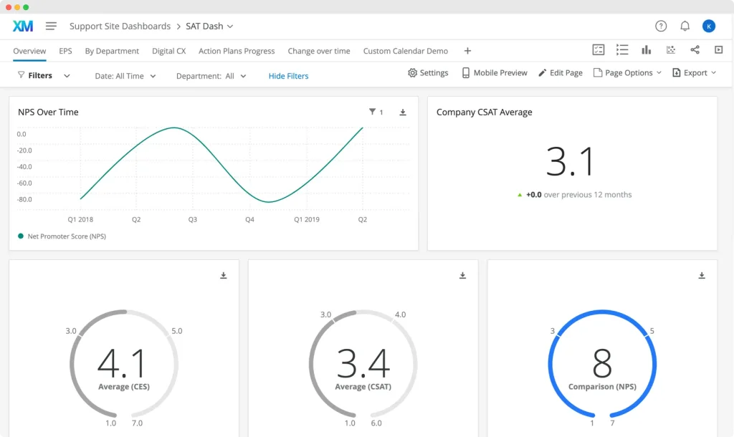Image resolution: width=734 pixels, height=437 pixels.
Task: Expand the Filters chevron
Action: (x=67, y=76)
